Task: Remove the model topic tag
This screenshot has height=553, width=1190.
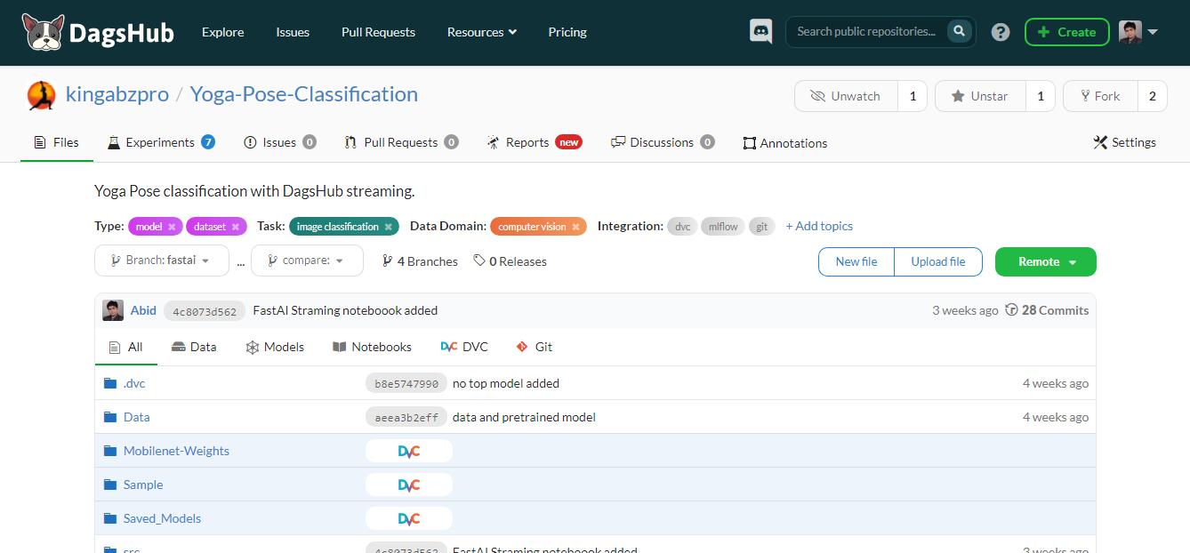Action: pyautogui.click(x=174, y=226)
